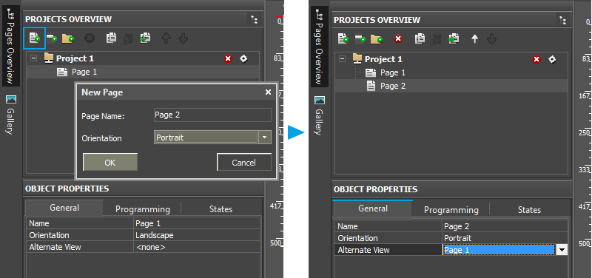Image resolution: width=592 pixels, height=278 pixels.
Task: Collapse Project 1 tree node in left panel
Action: [x=33, y=58]
